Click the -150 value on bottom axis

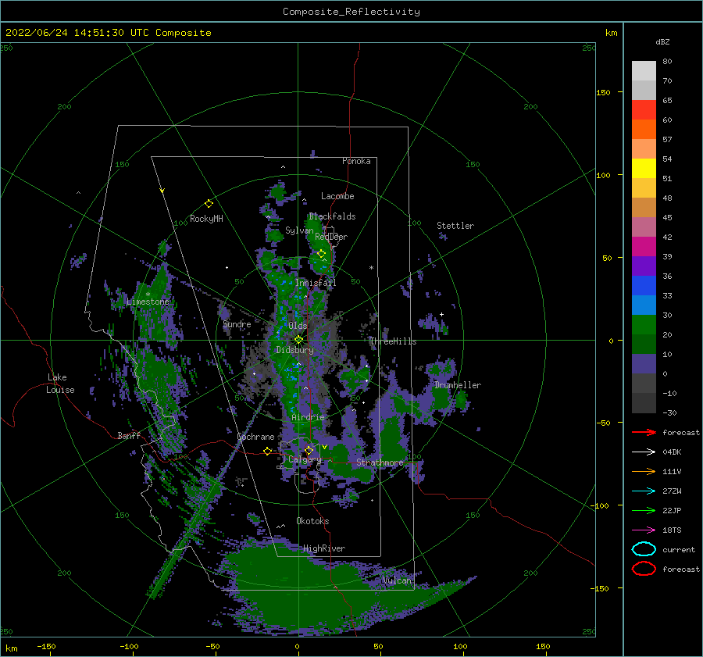click(x=46, y=646)
